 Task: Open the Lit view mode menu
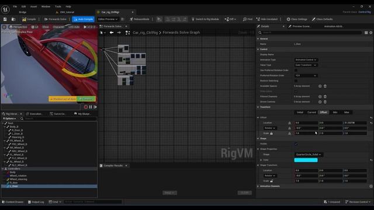tap(35, 27)
